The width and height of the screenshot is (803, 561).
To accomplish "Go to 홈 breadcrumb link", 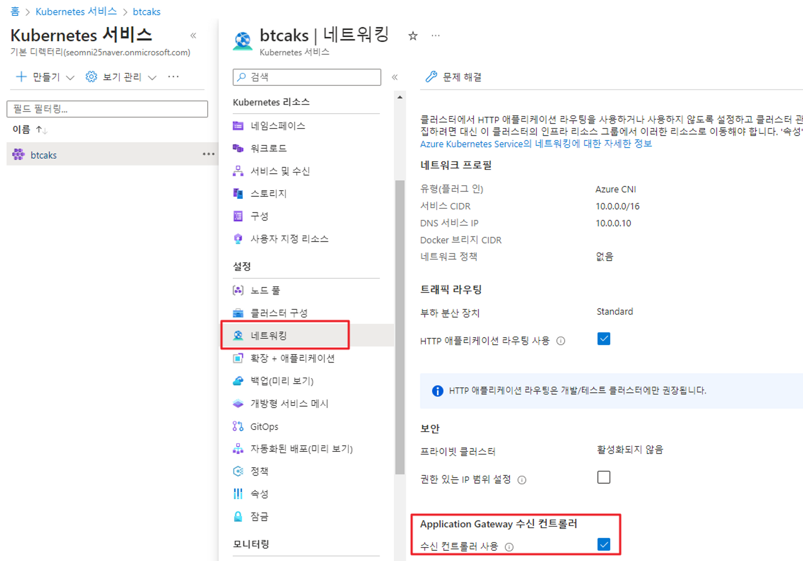I will pos(15,11).
